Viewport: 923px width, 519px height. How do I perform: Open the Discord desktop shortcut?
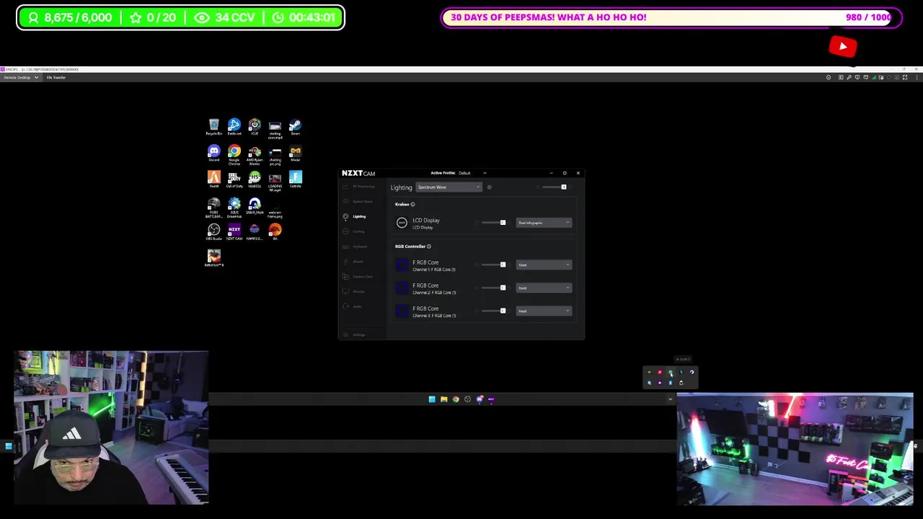[213, 154]
